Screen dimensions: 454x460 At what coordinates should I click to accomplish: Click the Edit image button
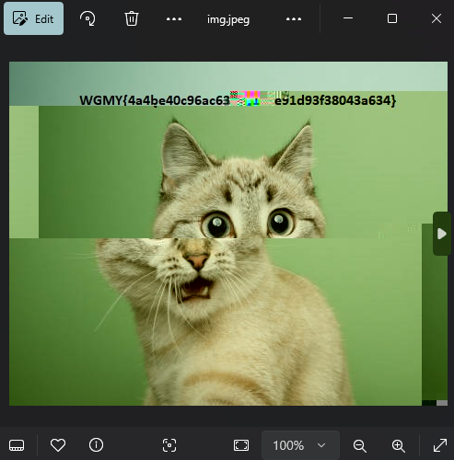point(33,18)
